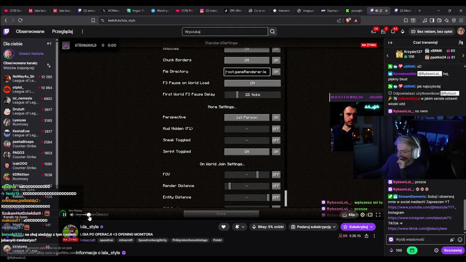Switch to (2) Maail Twitch tab
The width and height of the screenshot is (466, 262).
click(403, 11)
